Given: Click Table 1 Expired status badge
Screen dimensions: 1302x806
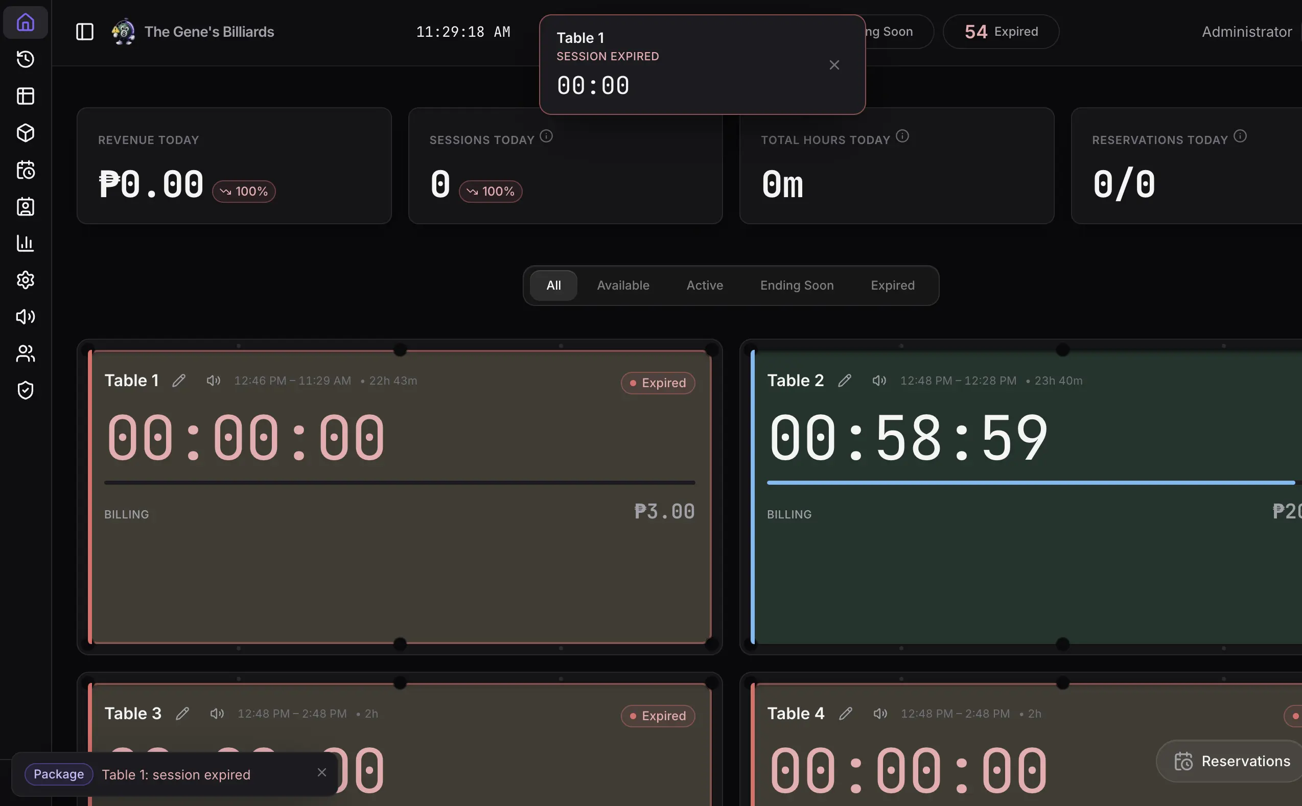Looking at the screenshot, I should (658, 383).
